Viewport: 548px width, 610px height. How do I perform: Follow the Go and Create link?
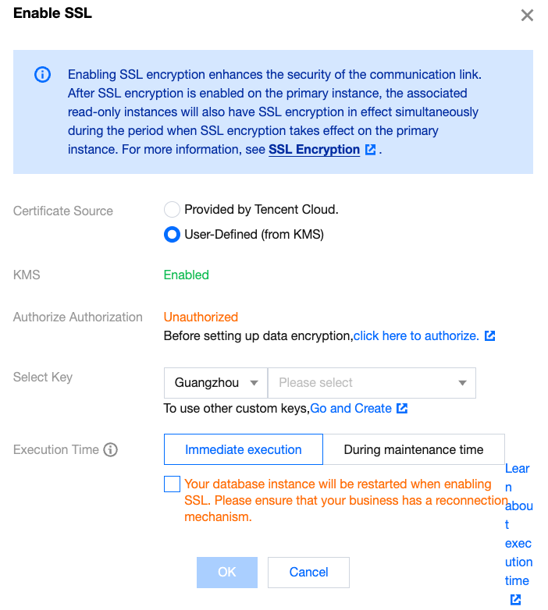tap(351, 409)
